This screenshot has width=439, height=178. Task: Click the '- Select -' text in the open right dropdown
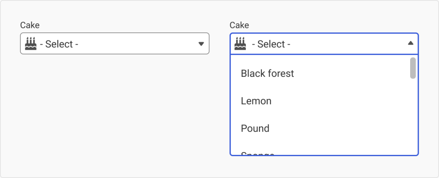[271, 44]
